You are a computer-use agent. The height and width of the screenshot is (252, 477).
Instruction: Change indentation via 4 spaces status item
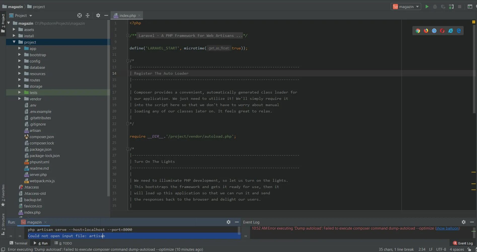(457, 249)
